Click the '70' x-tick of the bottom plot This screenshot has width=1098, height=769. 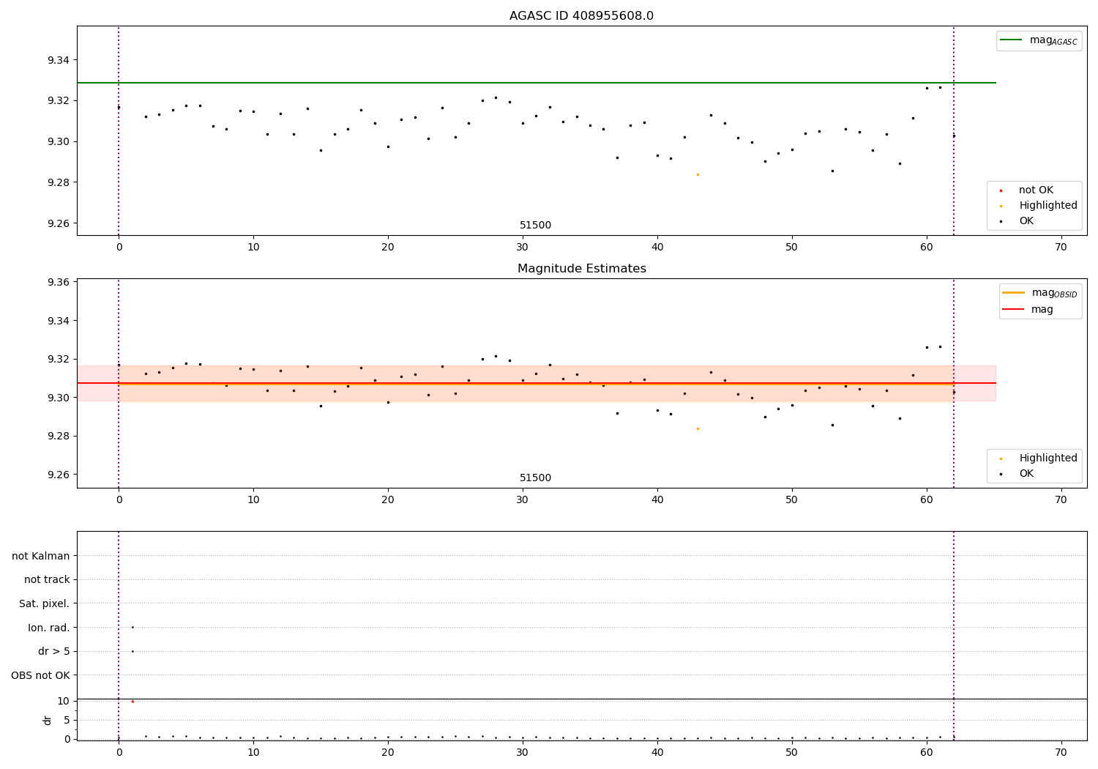[1061, 751]
